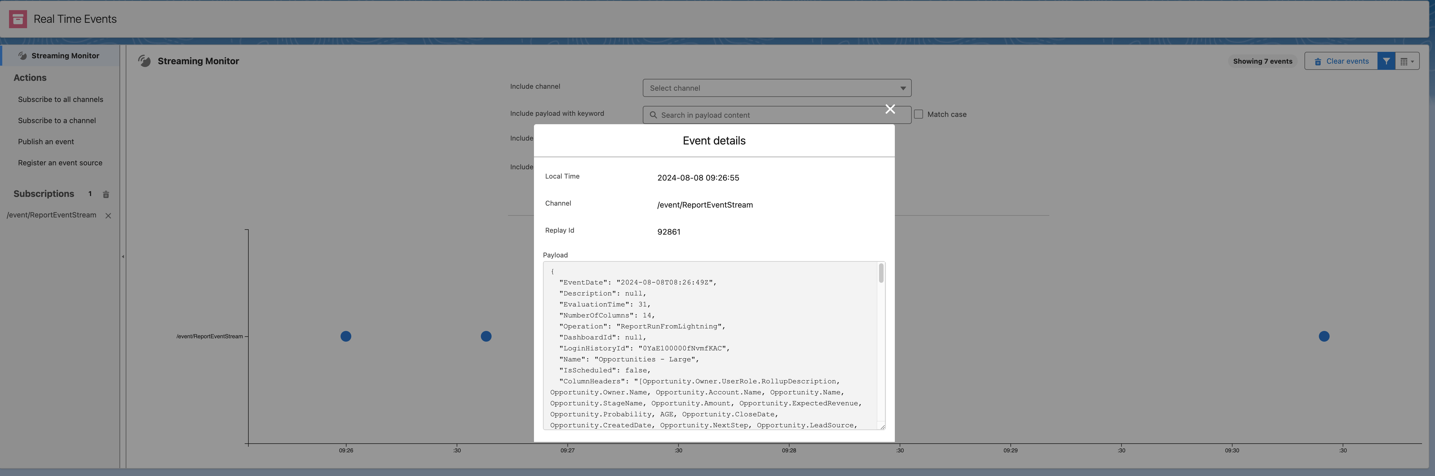The image size is (1435, 476).
Task: Click the Real Time Events app icon
Action: [x=18, y=19]
